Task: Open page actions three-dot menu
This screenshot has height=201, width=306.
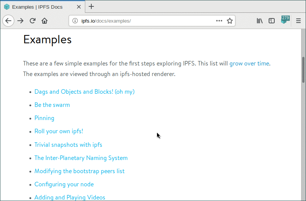Action: [219, 21]
